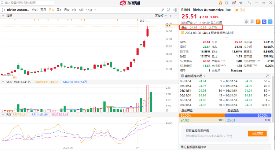The height and width of the screenshot is (150, 275).
Task: Click the 盘前 24.93 pre-market quote
Action: coord(201,28)
